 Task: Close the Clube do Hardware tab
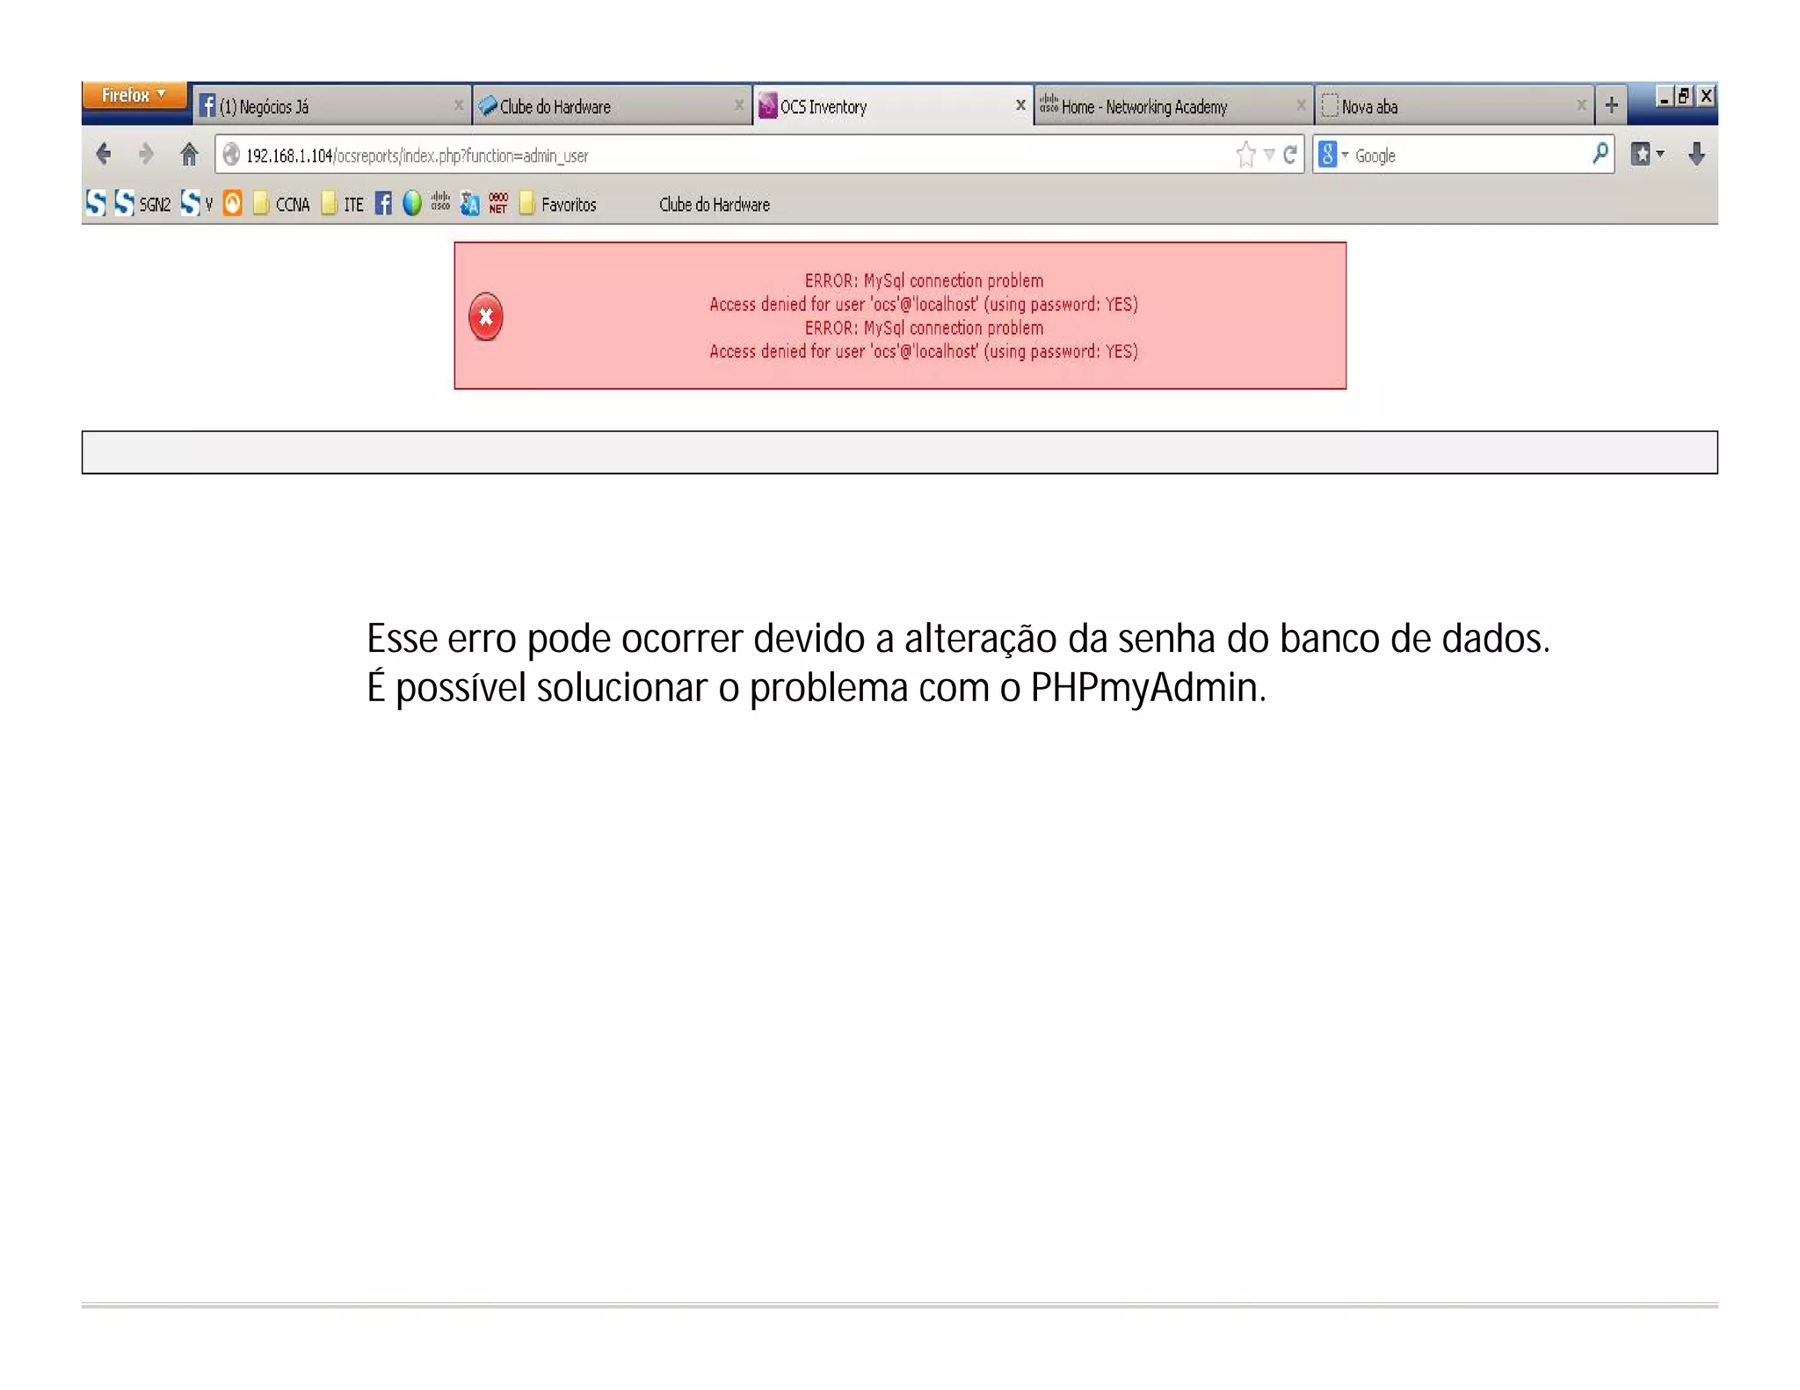(738, 105)
